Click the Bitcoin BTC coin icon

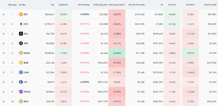point(21,14)
